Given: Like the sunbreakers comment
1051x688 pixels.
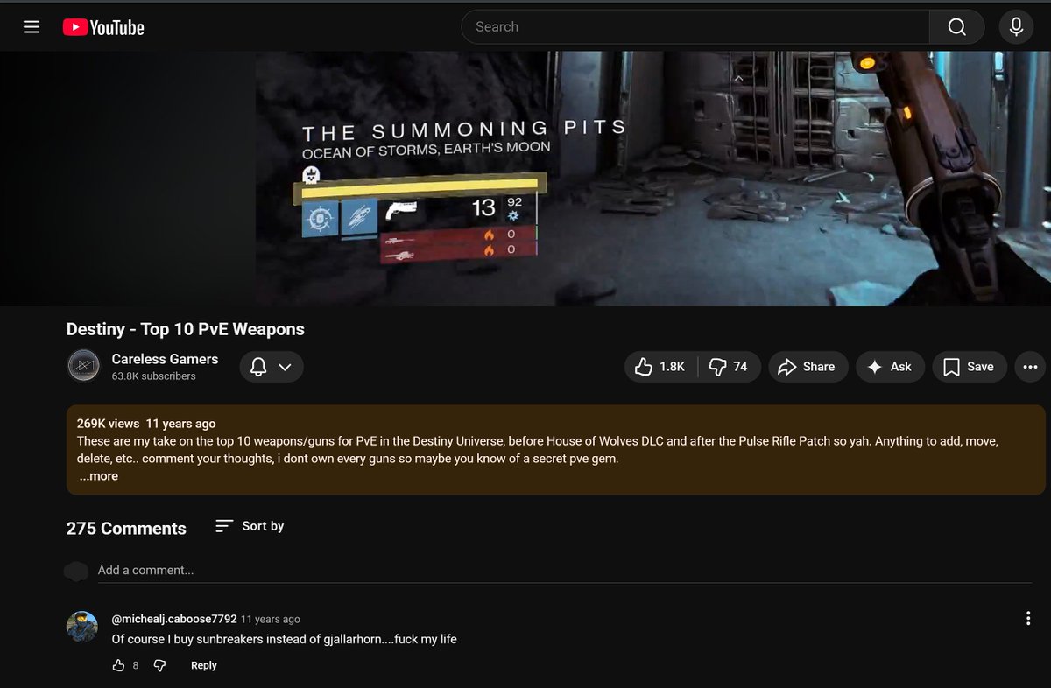Looking at the screenshot, I should (x=119, y=665).
